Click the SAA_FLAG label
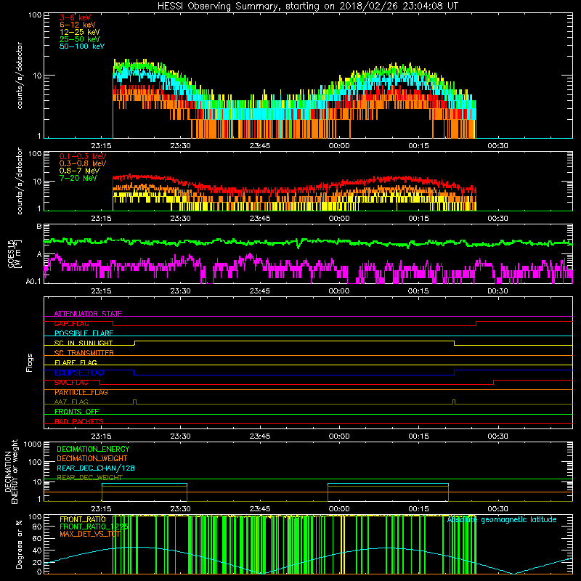The height and width of the screenshot is (581, 581). (71, 383)
